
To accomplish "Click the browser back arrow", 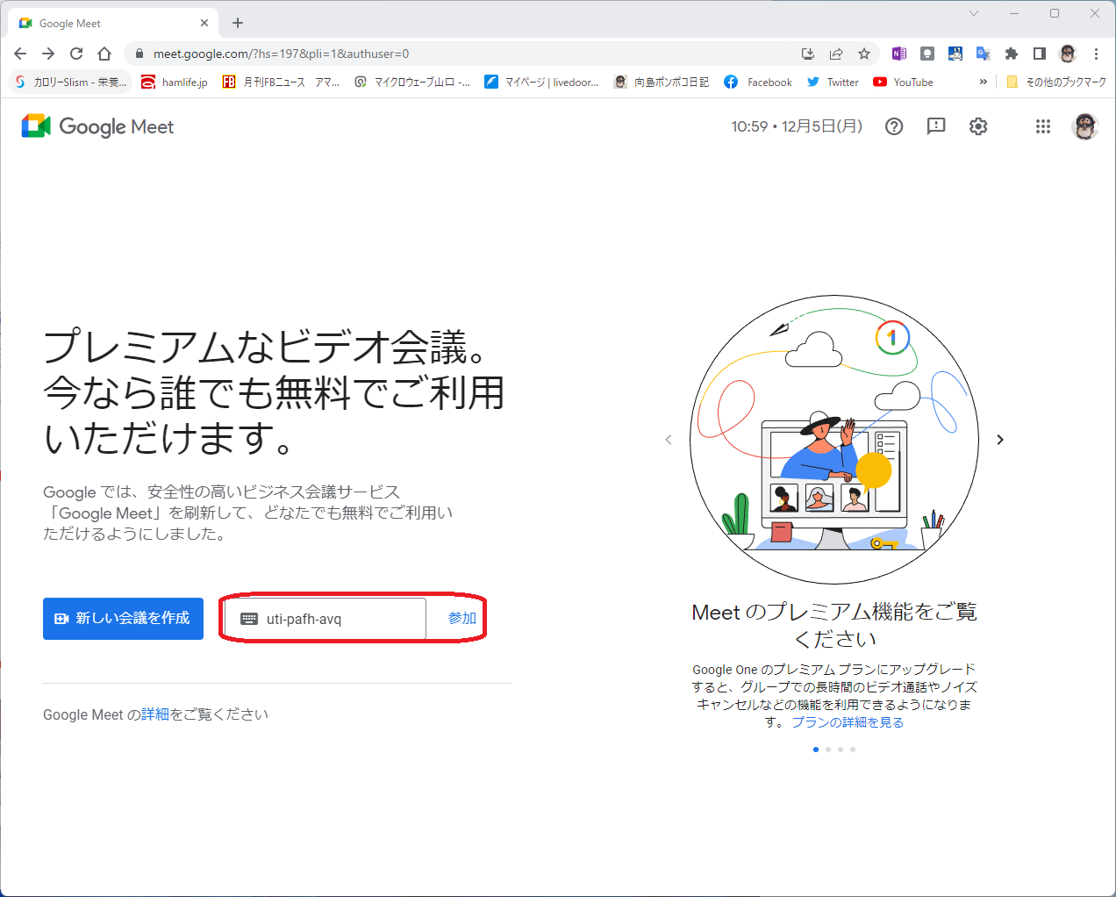I will (20, 54).
